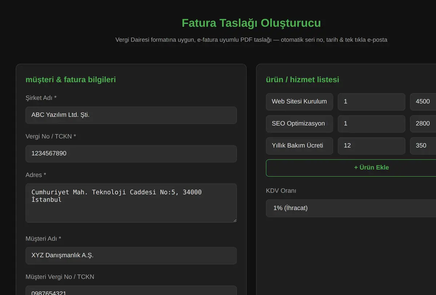
Task: Click the Adres textarea
Action: pyautogui.click(x=131, y=203)
